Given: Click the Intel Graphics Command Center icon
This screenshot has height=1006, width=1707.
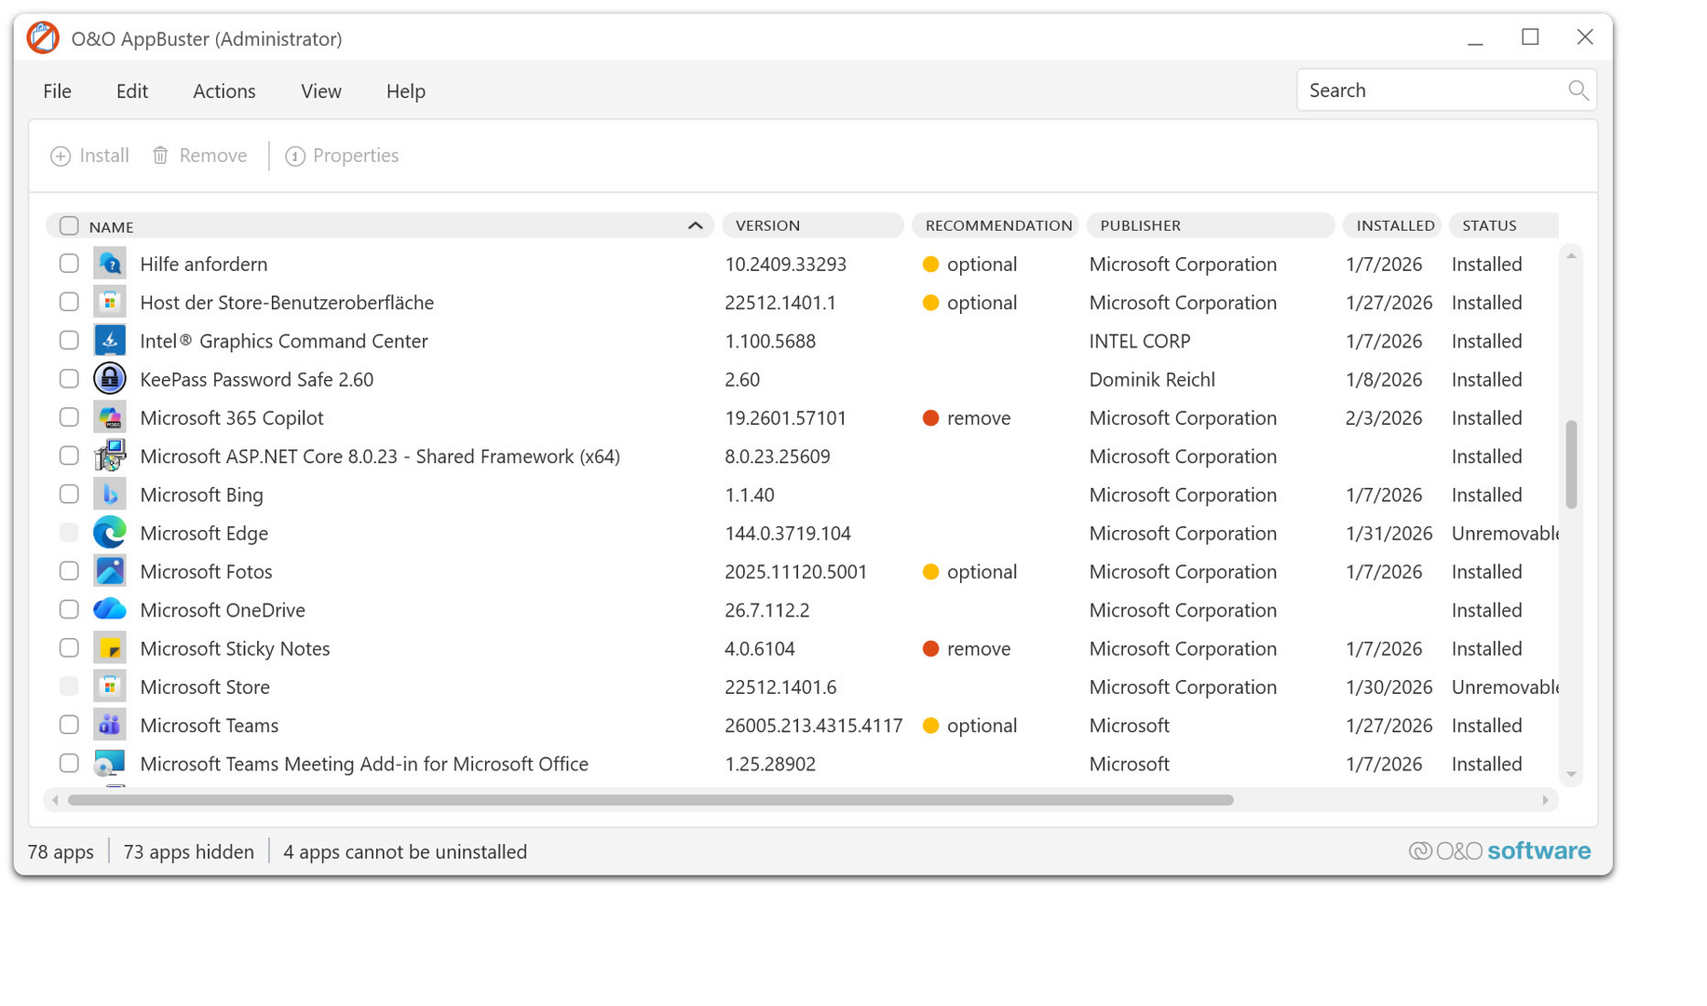Looking at the screenshot, I should click(x=110, y=341).
